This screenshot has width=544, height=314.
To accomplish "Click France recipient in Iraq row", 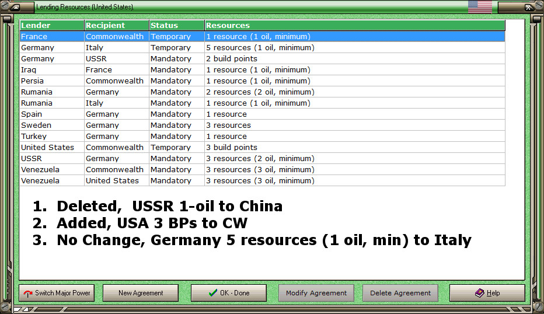I will pos(117,69).
